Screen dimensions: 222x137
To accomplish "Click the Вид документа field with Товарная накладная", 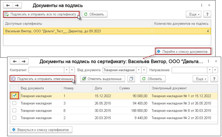I will point(119,70).
